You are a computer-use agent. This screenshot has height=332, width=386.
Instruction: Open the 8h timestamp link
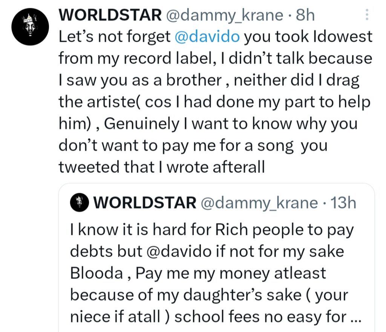[306, 15]
